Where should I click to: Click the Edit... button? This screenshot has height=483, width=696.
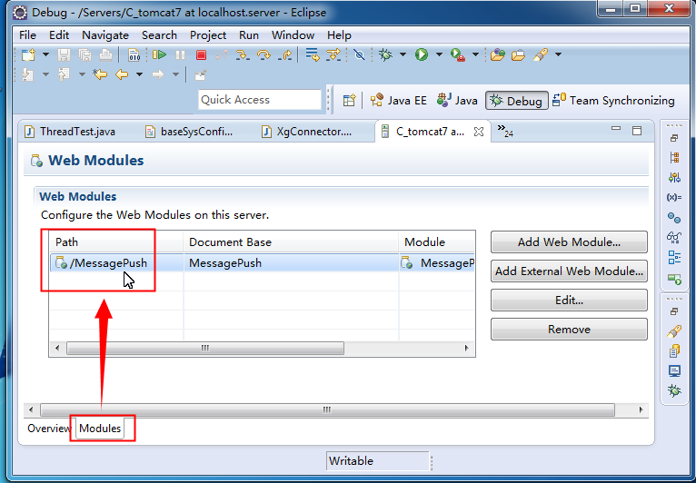coord(569,301)
